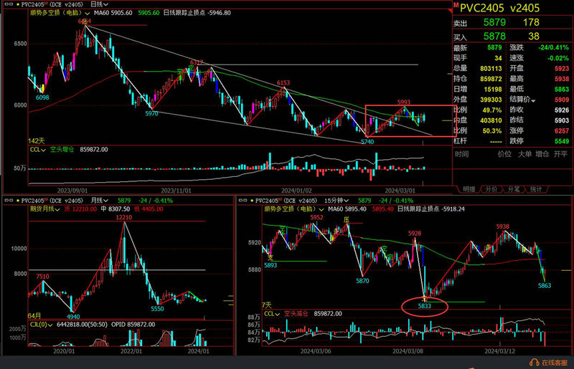Switch to the 分价 tab

(491, 189)
